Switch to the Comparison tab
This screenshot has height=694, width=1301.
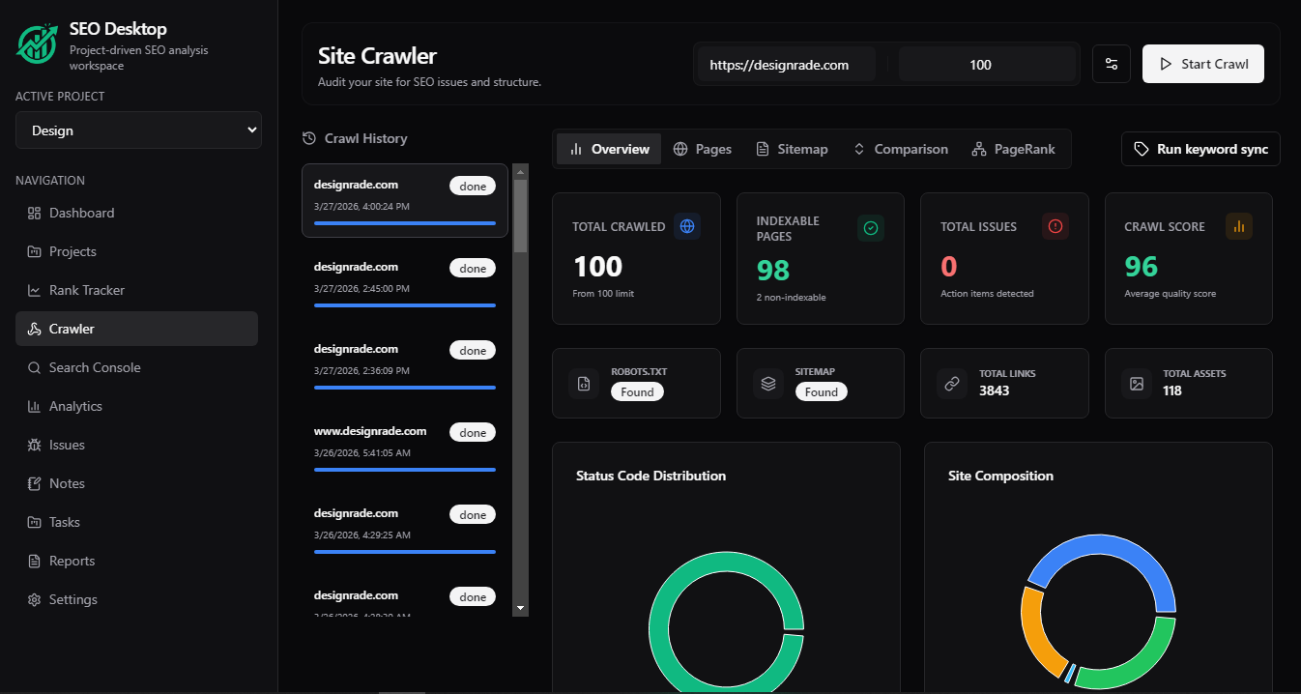point(900,149)
